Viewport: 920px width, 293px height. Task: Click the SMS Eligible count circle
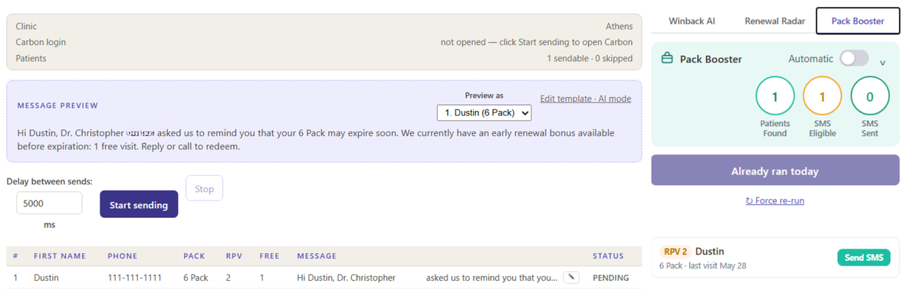(x=823, y=97)
